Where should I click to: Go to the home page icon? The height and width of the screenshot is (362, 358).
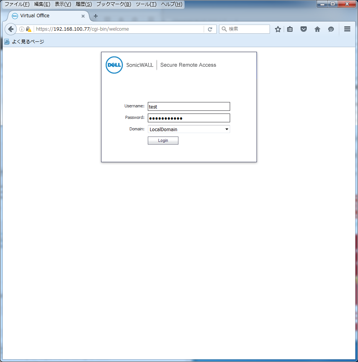coord(317,29)
